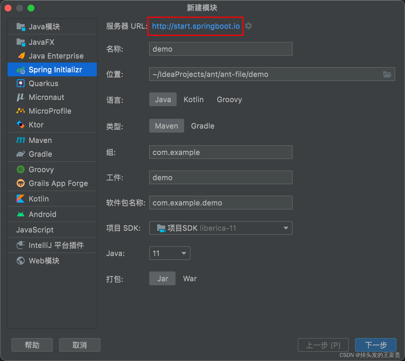Click the 取消 cancel button

tap(80, 345)
